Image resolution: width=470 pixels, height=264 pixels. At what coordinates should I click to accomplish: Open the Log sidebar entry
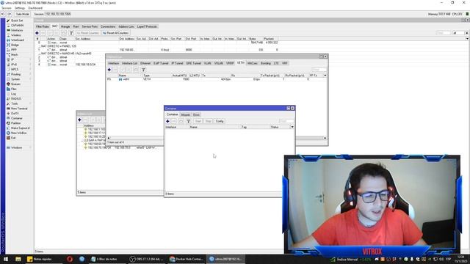13,94
